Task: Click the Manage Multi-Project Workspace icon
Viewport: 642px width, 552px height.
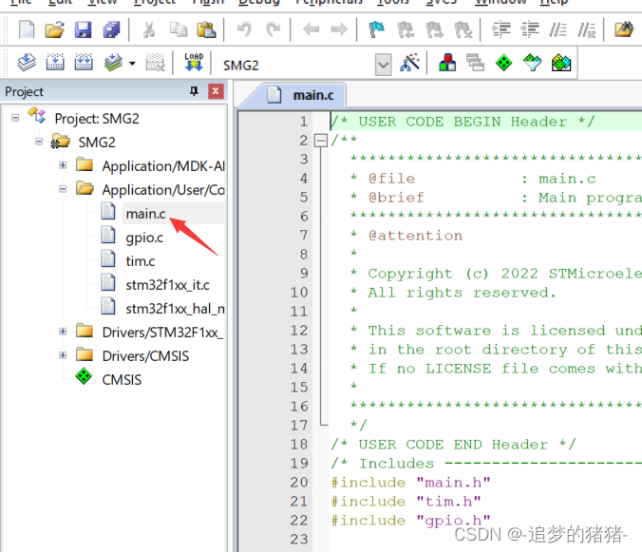Action: coord(476,63)
